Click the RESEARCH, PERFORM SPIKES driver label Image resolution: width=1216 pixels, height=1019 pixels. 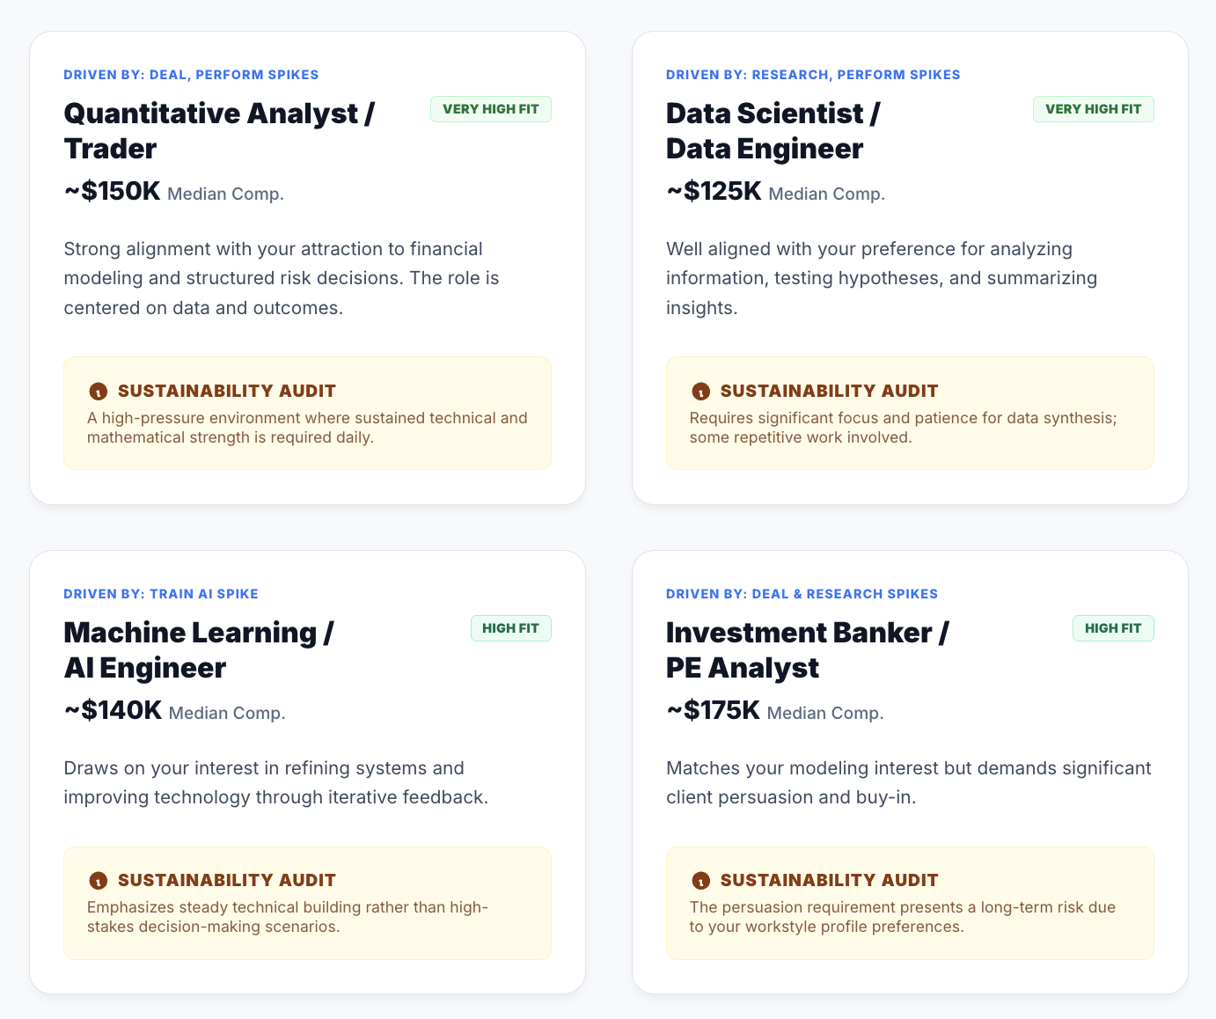tap(813, 75)
